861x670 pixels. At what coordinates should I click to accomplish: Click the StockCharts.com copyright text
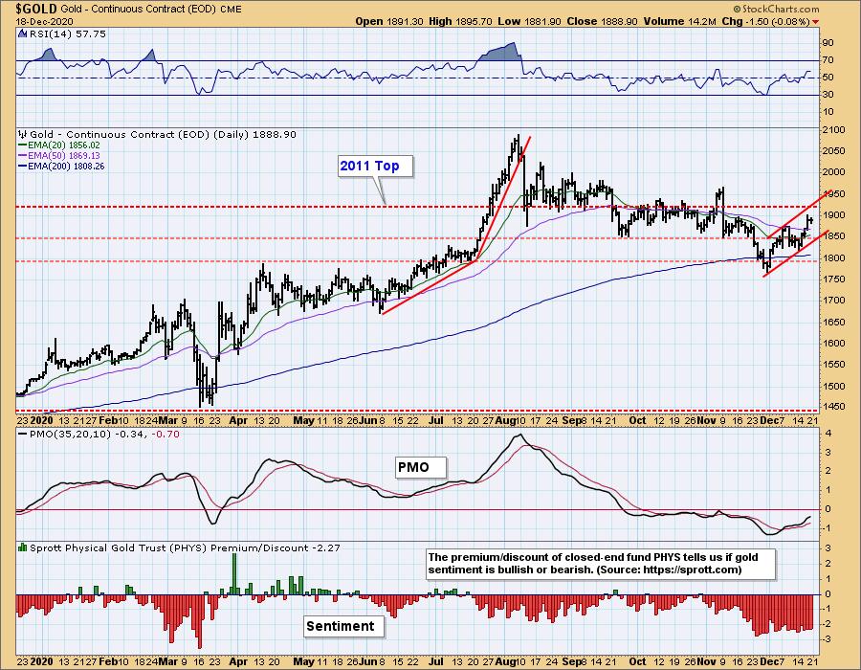click(776, 9)
